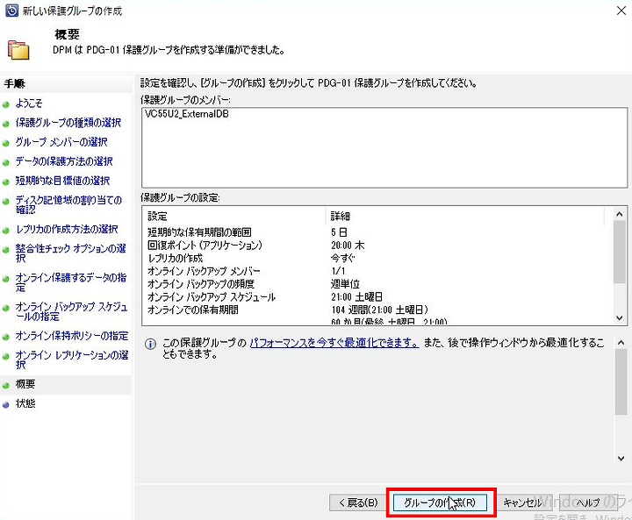Screen dimensions: 632x520
Task: Click green bullet beside the 概要 step
Action: (5, 386)
